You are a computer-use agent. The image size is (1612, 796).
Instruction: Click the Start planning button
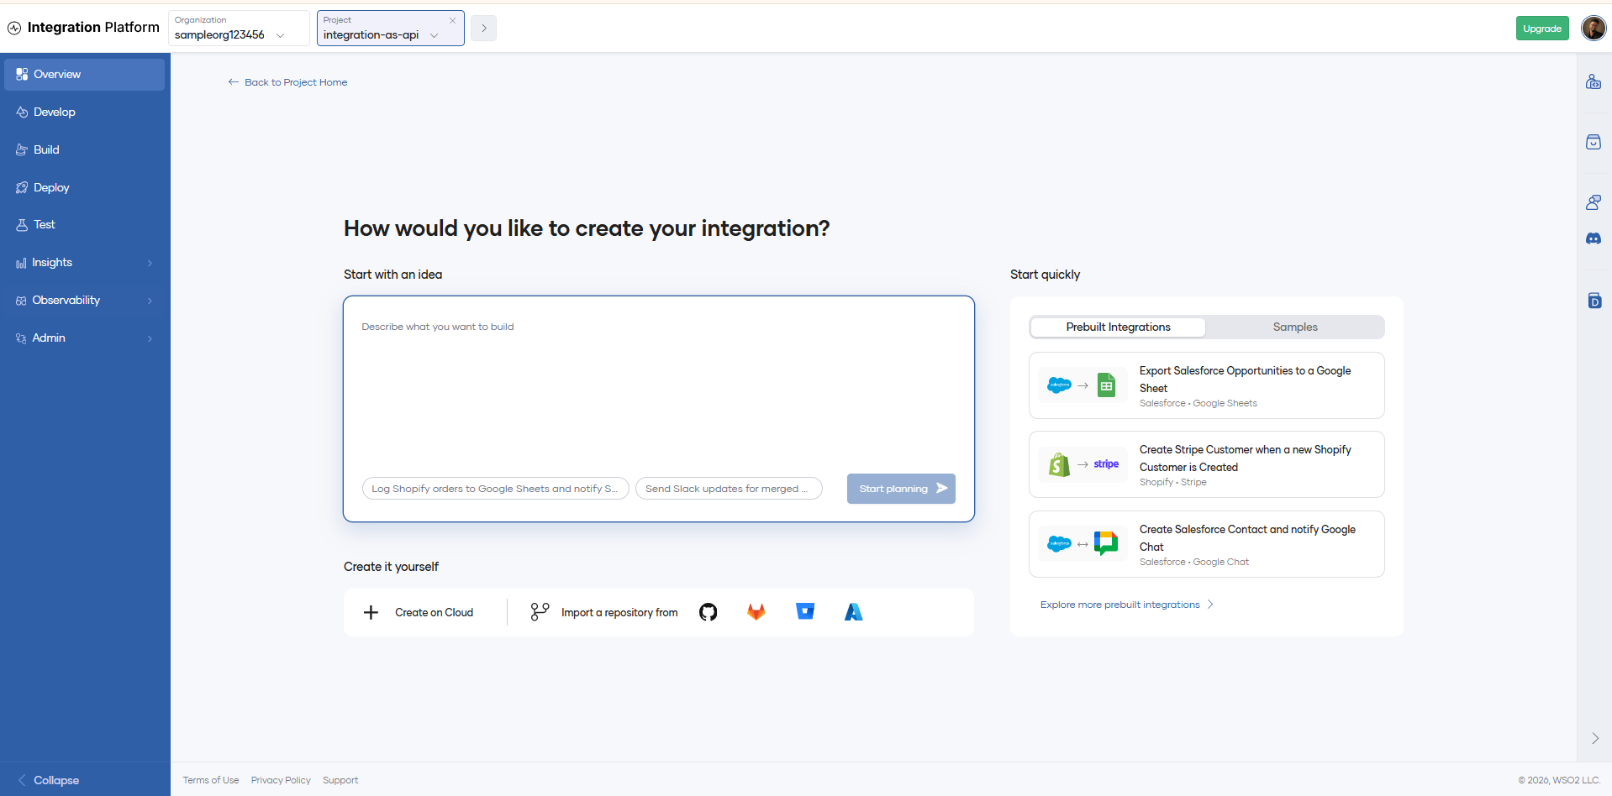pos(901,489)
